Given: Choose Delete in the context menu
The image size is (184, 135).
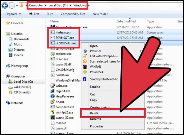Looking at the screenshot, I should click(113, 113).
